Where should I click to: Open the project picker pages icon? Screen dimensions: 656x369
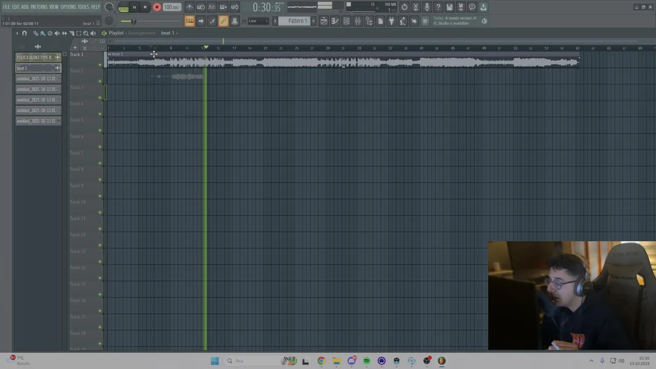[380, 21]
